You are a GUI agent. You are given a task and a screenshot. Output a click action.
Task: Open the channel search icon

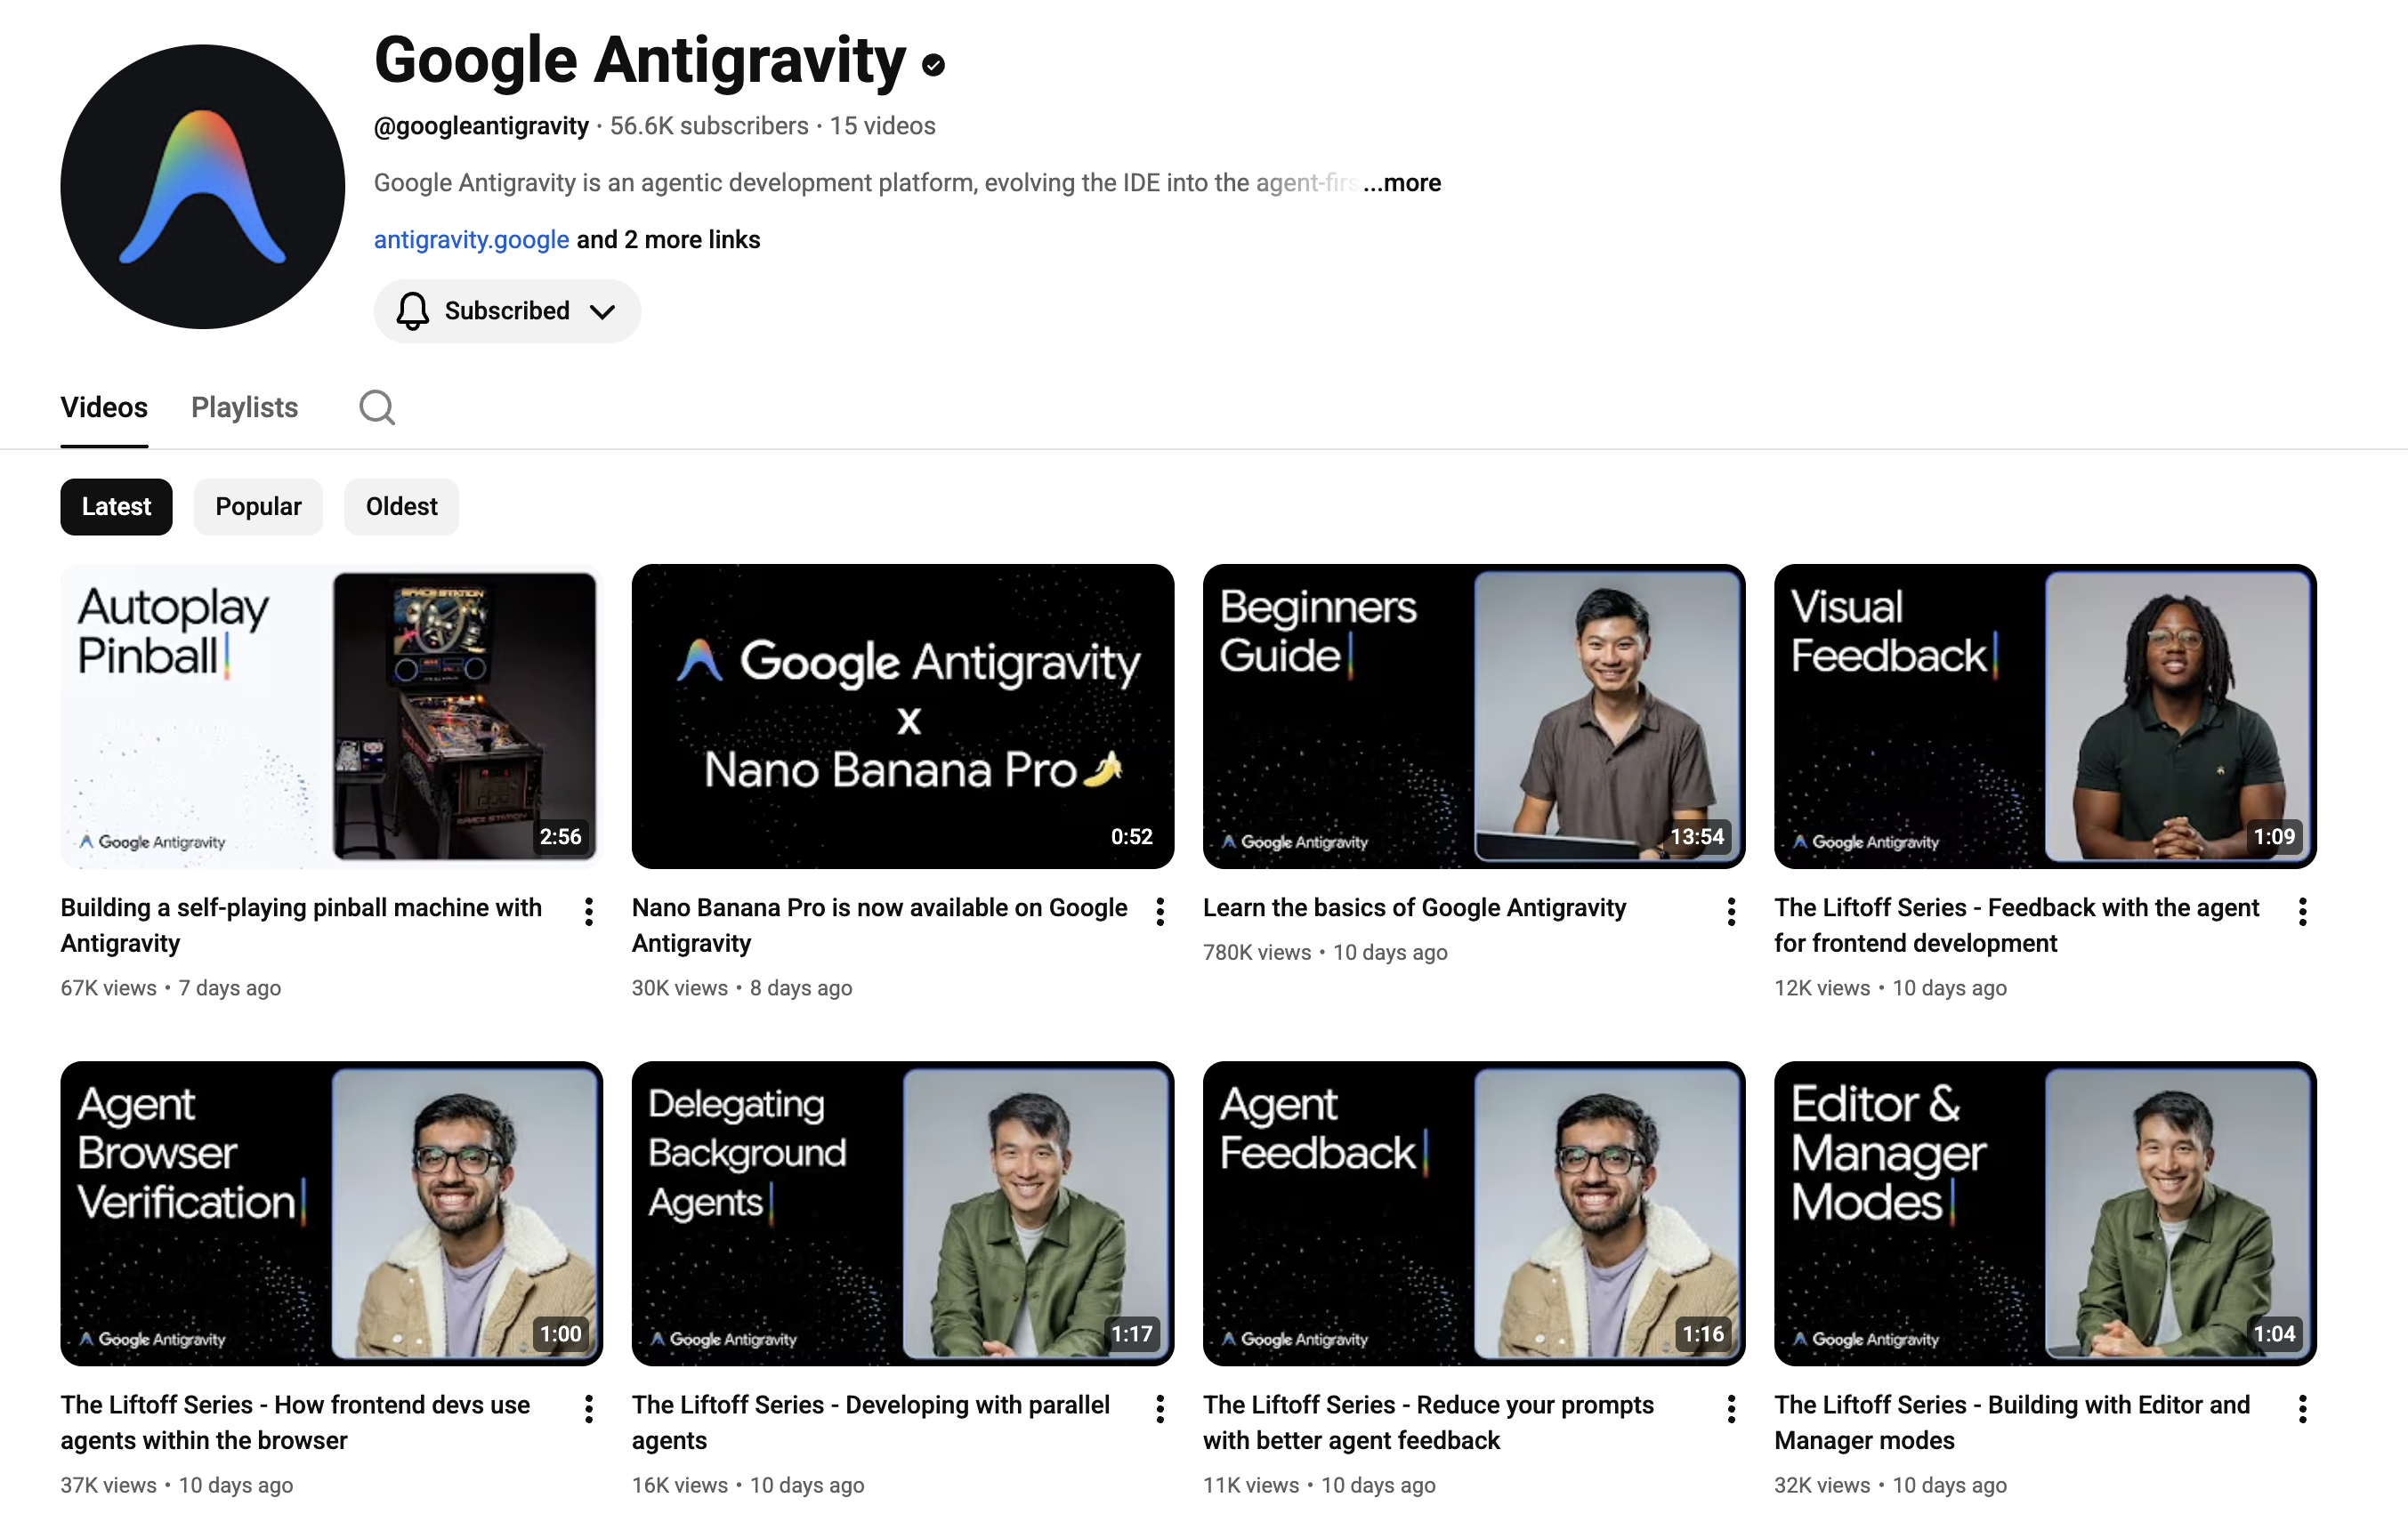377,407
